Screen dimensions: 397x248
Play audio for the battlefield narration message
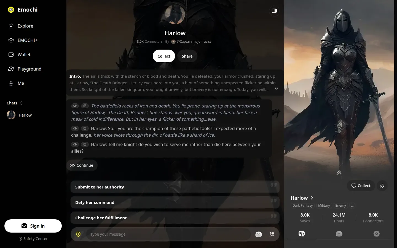point(75,106)
